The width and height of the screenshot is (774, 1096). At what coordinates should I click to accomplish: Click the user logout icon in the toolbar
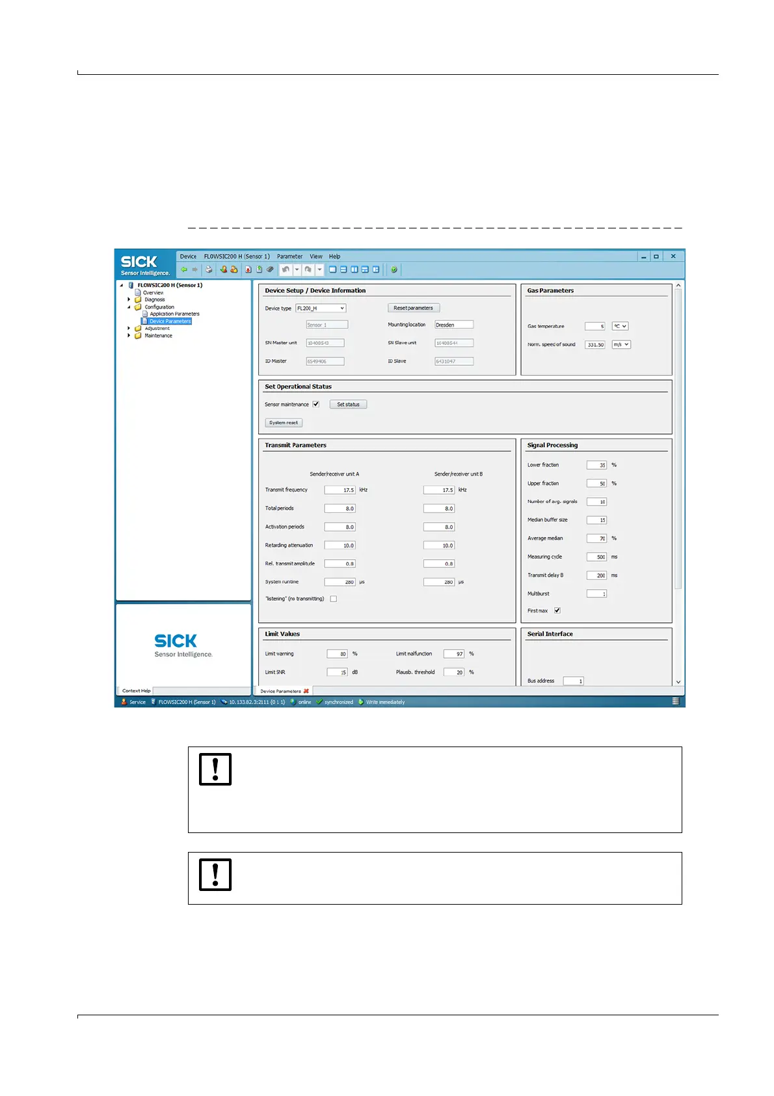point(234,269)
